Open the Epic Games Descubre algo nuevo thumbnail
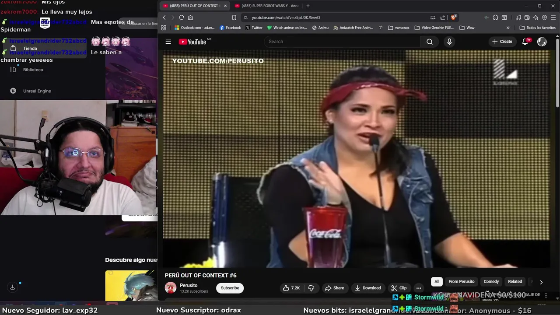This screenshot has width=560, height=315. point(131,286)
